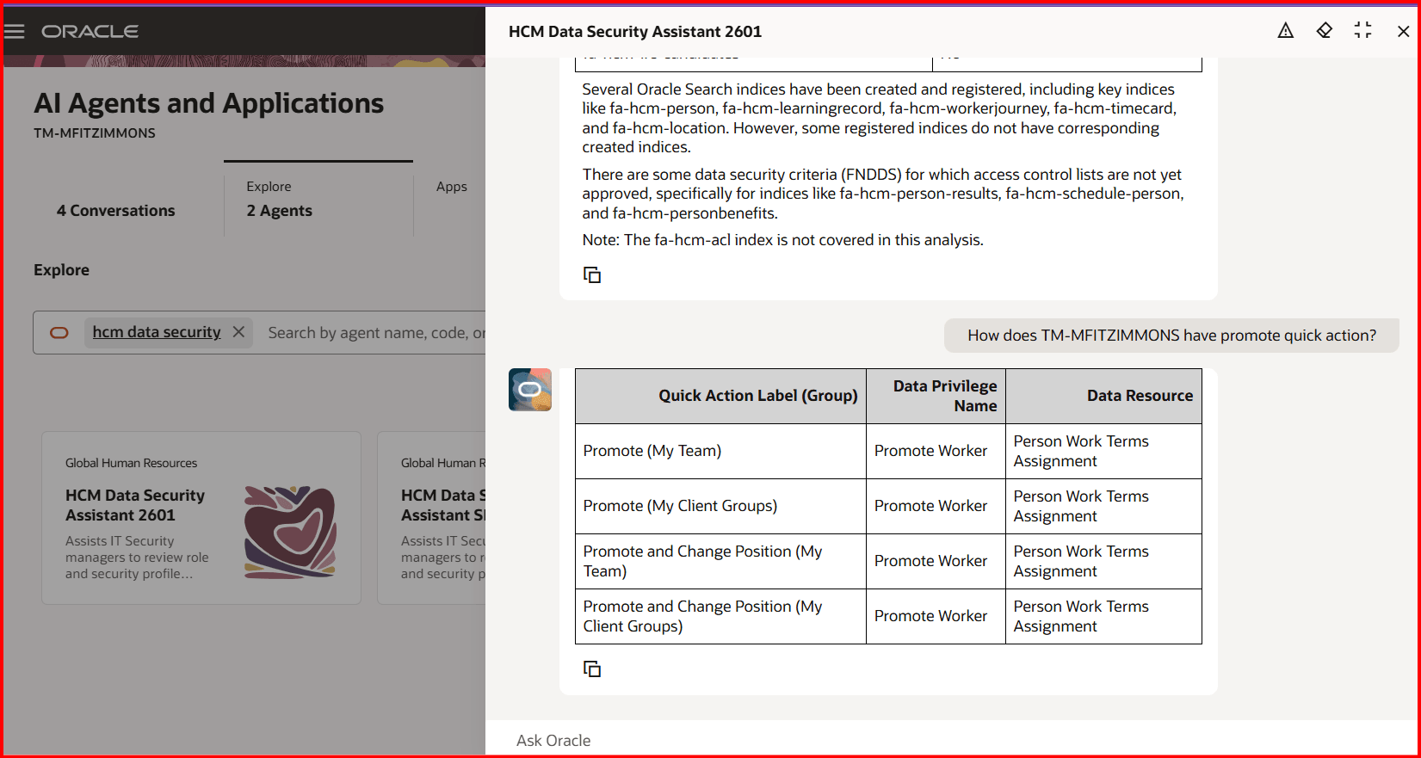Collapse the assistant panel with the shrink icon
Image resolution: width=1421 pixels, height=758 pixels.
1362,31
